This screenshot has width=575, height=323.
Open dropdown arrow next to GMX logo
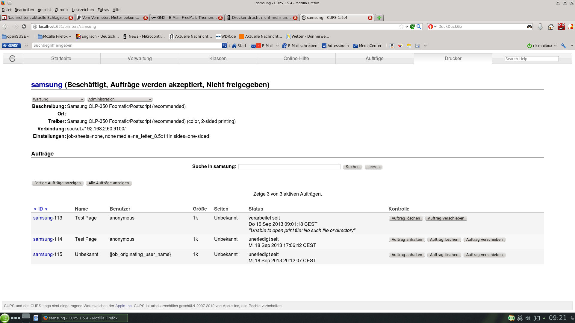(26, 46)
